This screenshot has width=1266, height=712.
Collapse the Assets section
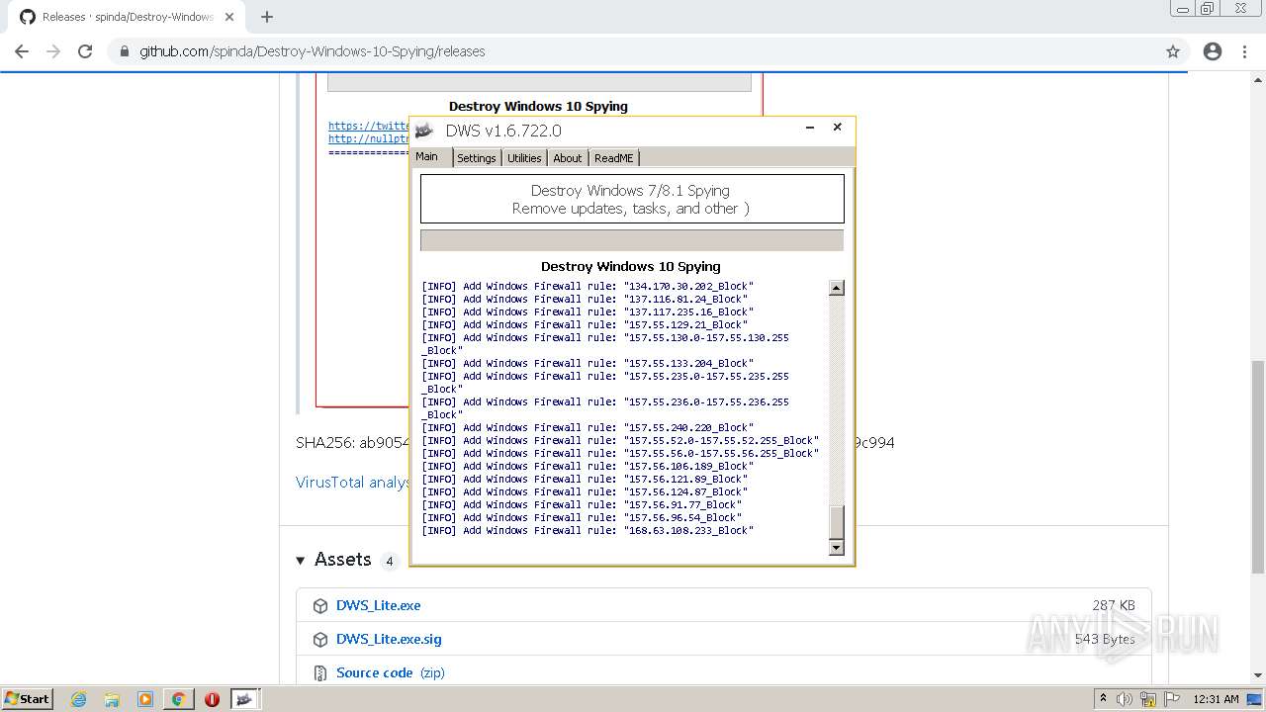(x=333, y=560)
